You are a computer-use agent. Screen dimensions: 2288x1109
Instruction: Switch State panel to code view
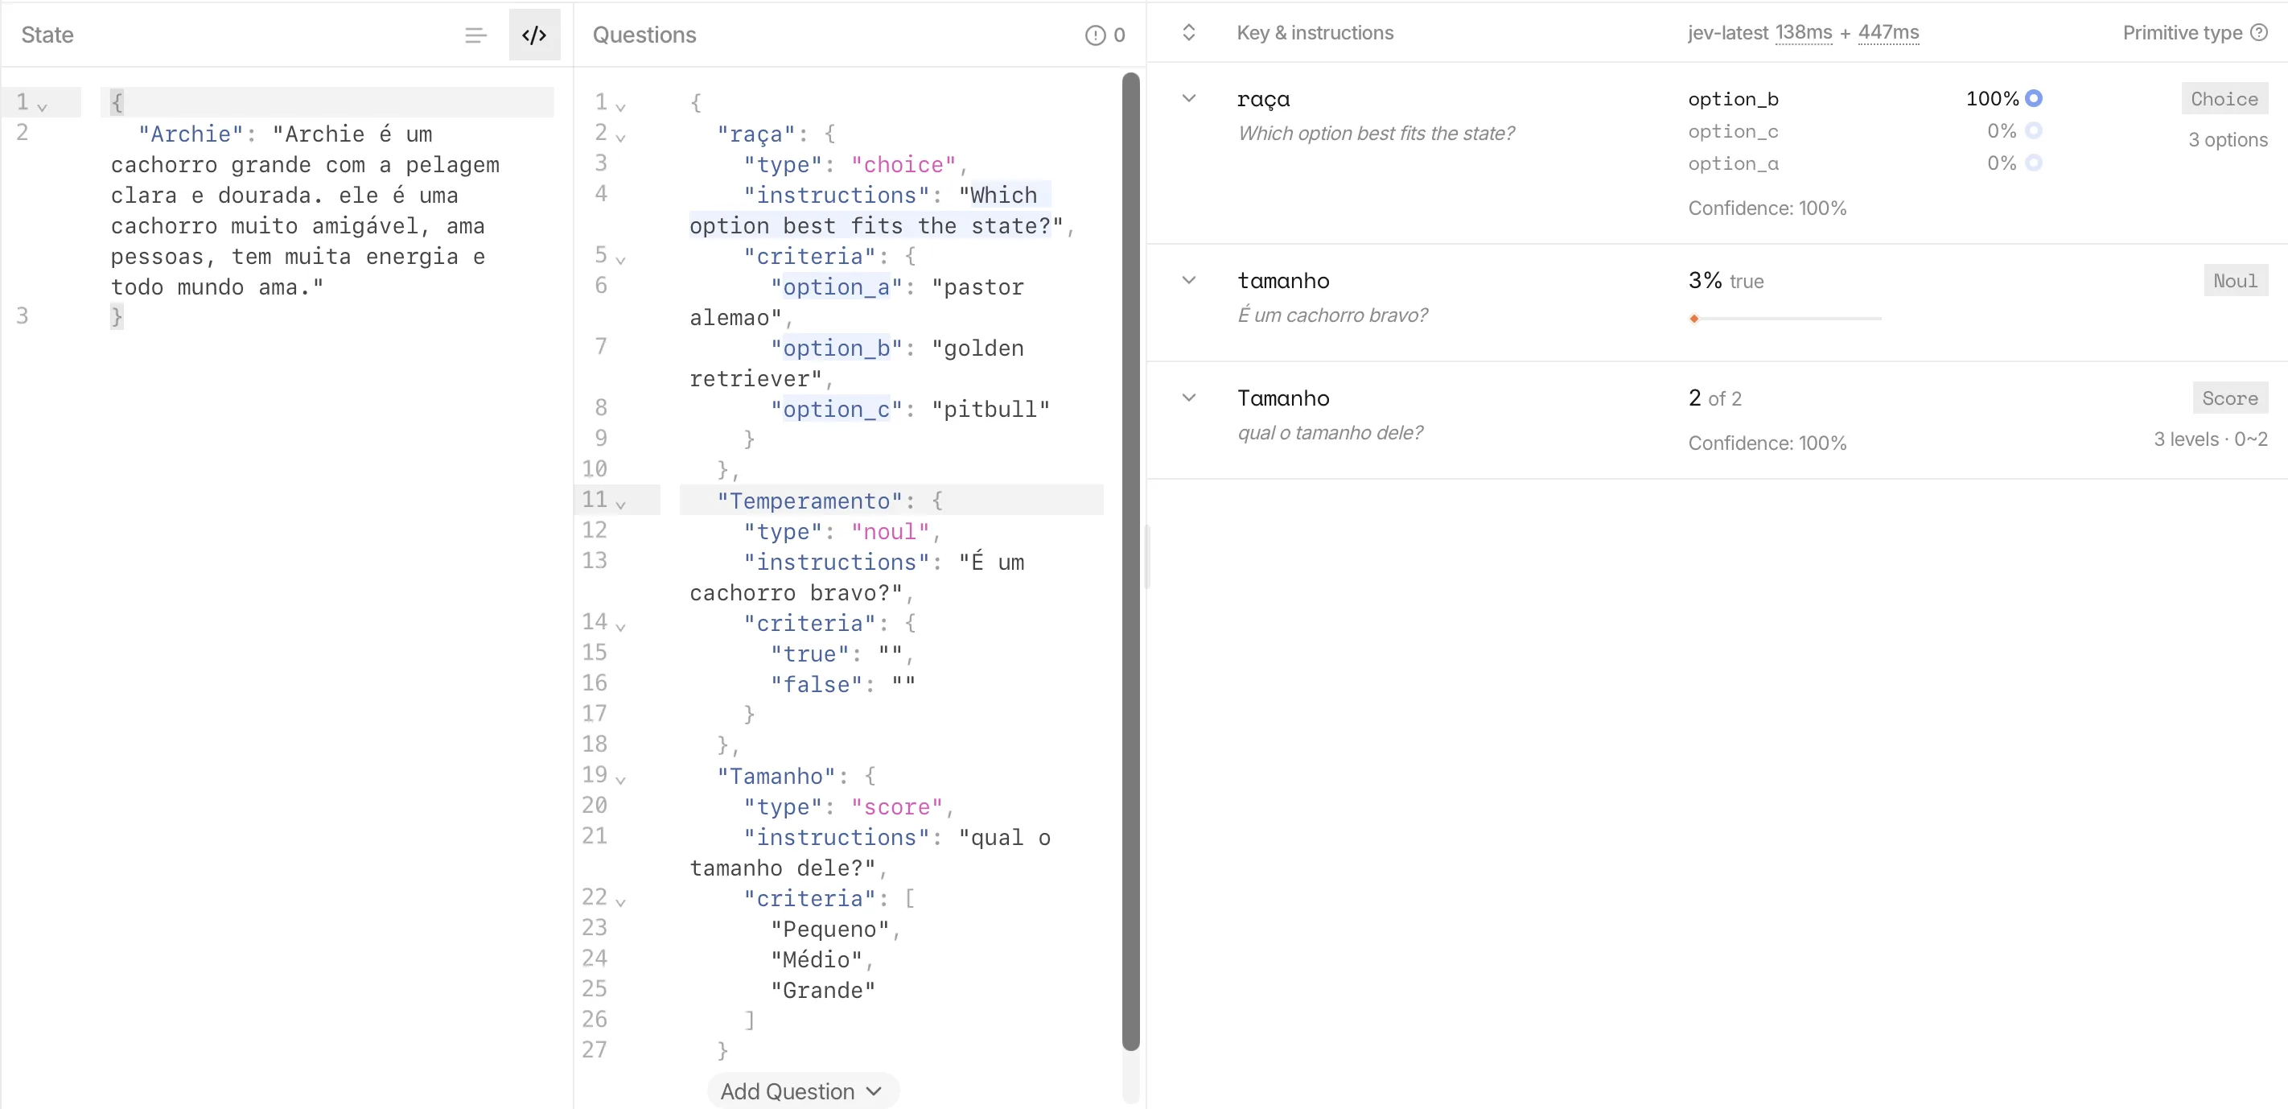534,35
